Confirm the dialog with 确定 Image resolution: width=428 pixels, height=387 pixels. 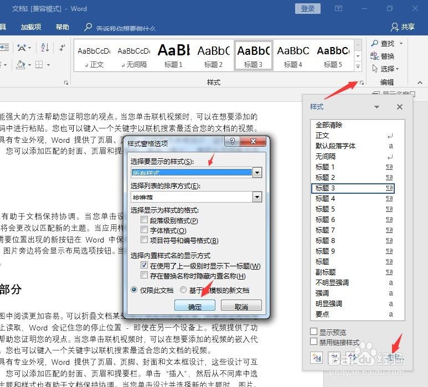195,306
